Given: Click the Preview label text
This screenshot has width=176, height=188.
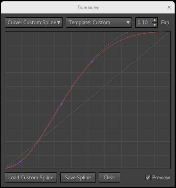Looking at the screenshot, I should [161, 178].
